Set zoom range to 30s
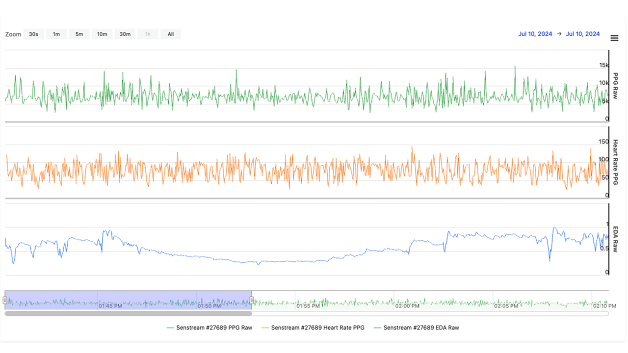This screenshot has width=628, height=353. coord(33,34)
